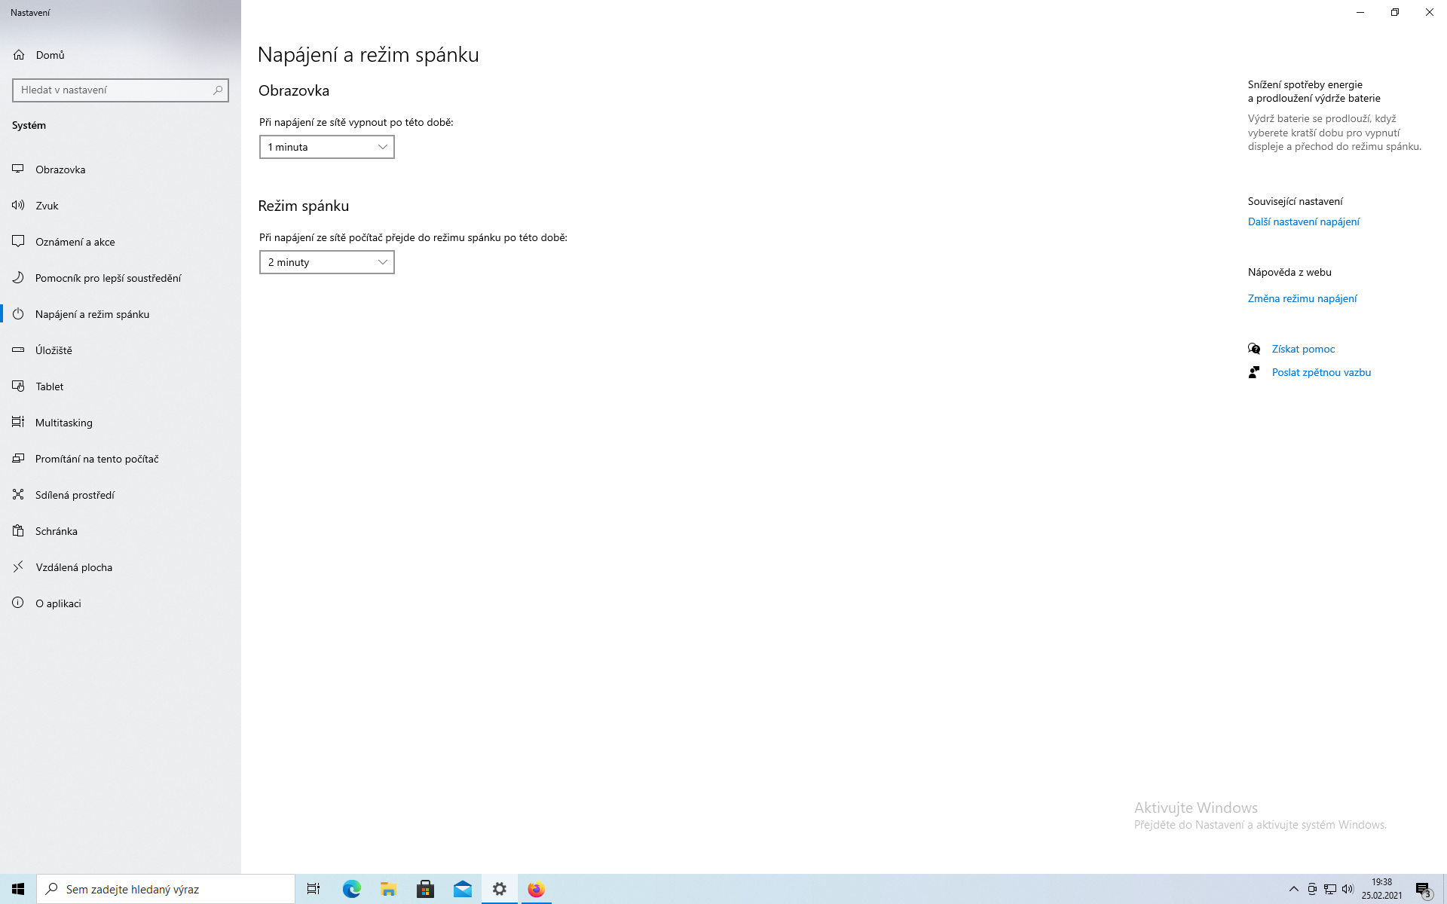Open Pomocník pro lepší soustředění

coord(108,278)
